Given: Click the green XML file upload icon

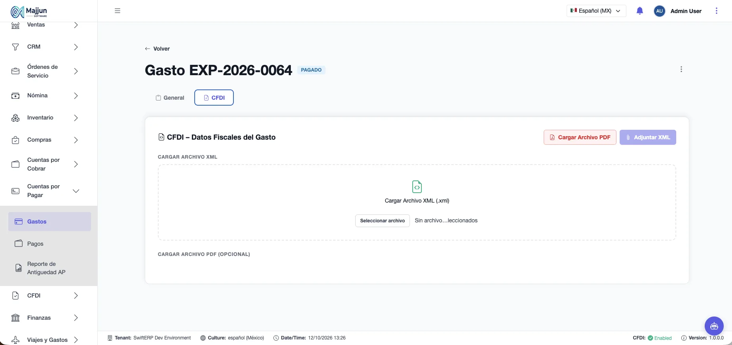Looking at the screenshot, I should pos(417,187).
